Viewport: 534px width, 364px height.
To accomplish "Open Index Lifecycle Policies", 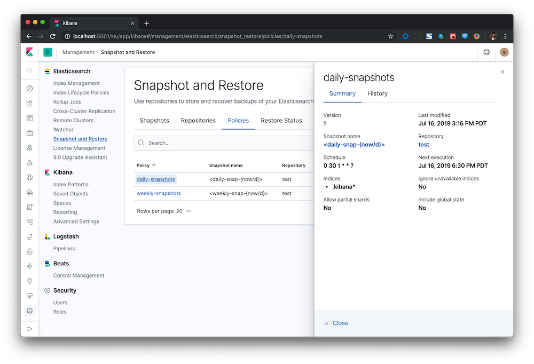I will pos(81,93).
